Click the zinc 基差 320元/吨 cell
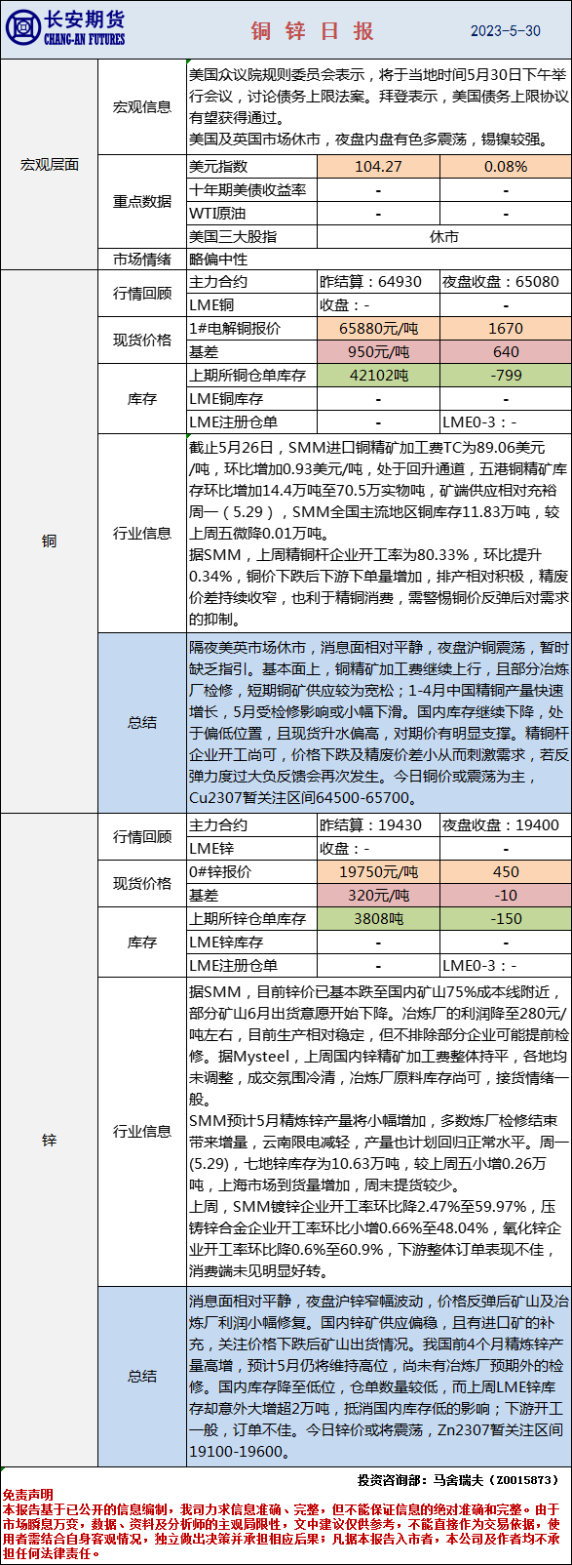This screenshot has height=1565, width=572. 378,896
